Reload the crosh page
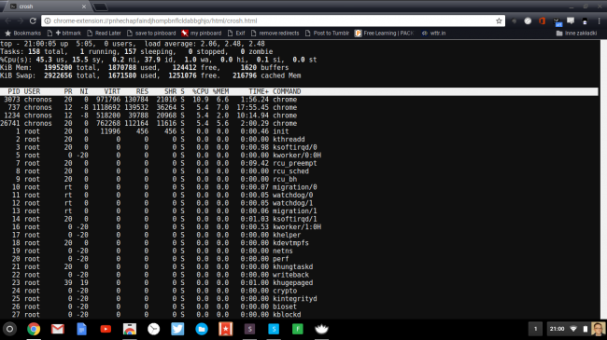 click(33, 20)
